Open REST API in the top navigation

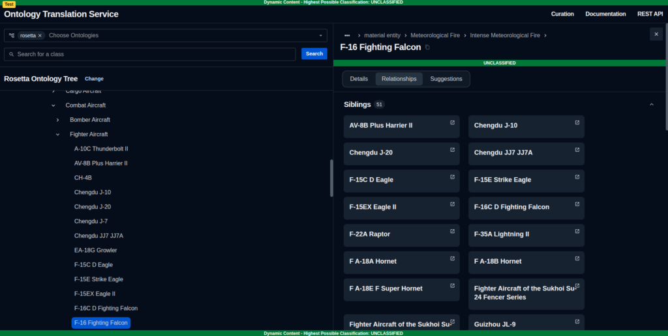pyautogui.click(x=650, y=14)
